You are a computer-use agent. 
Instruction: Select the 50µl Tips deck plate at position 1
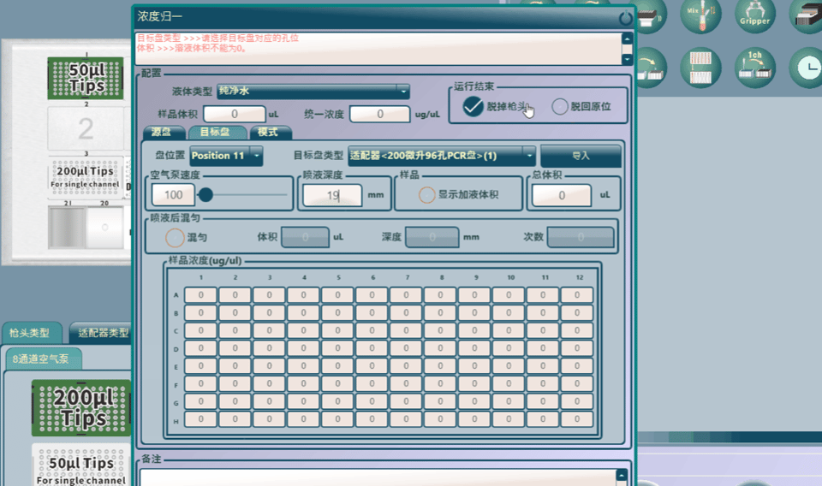(x=86, y=79)
